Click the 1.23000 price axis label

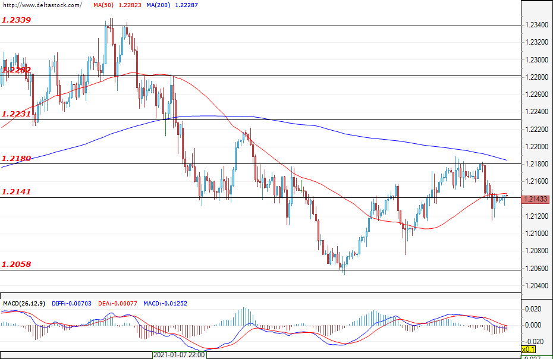click(536, 60)
